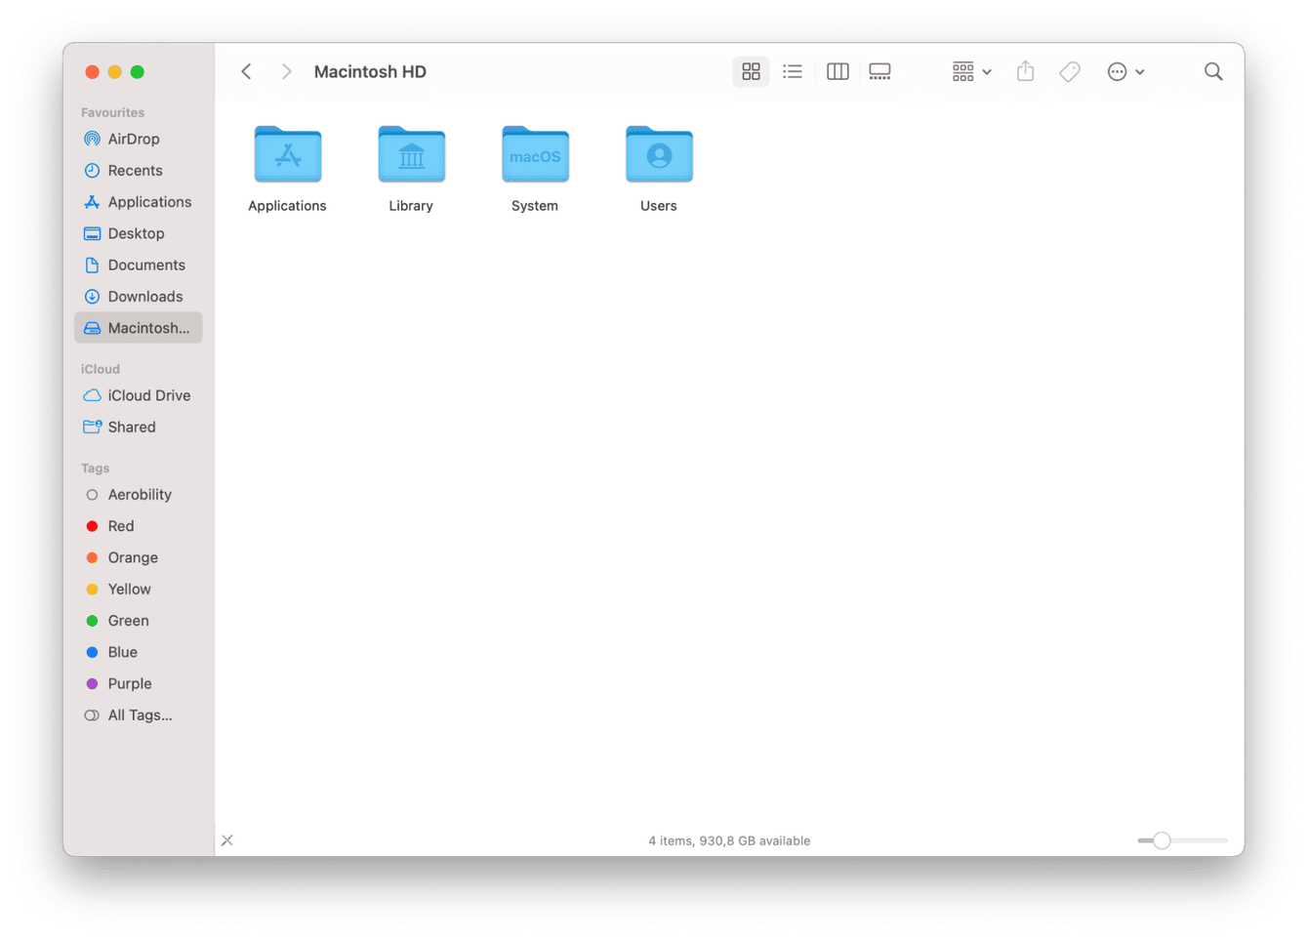Image resolution: width=1308 pixels, height=940 pixels.
Task: Open the More actions ellipsis dropdown
Action: coord(1125,71)
